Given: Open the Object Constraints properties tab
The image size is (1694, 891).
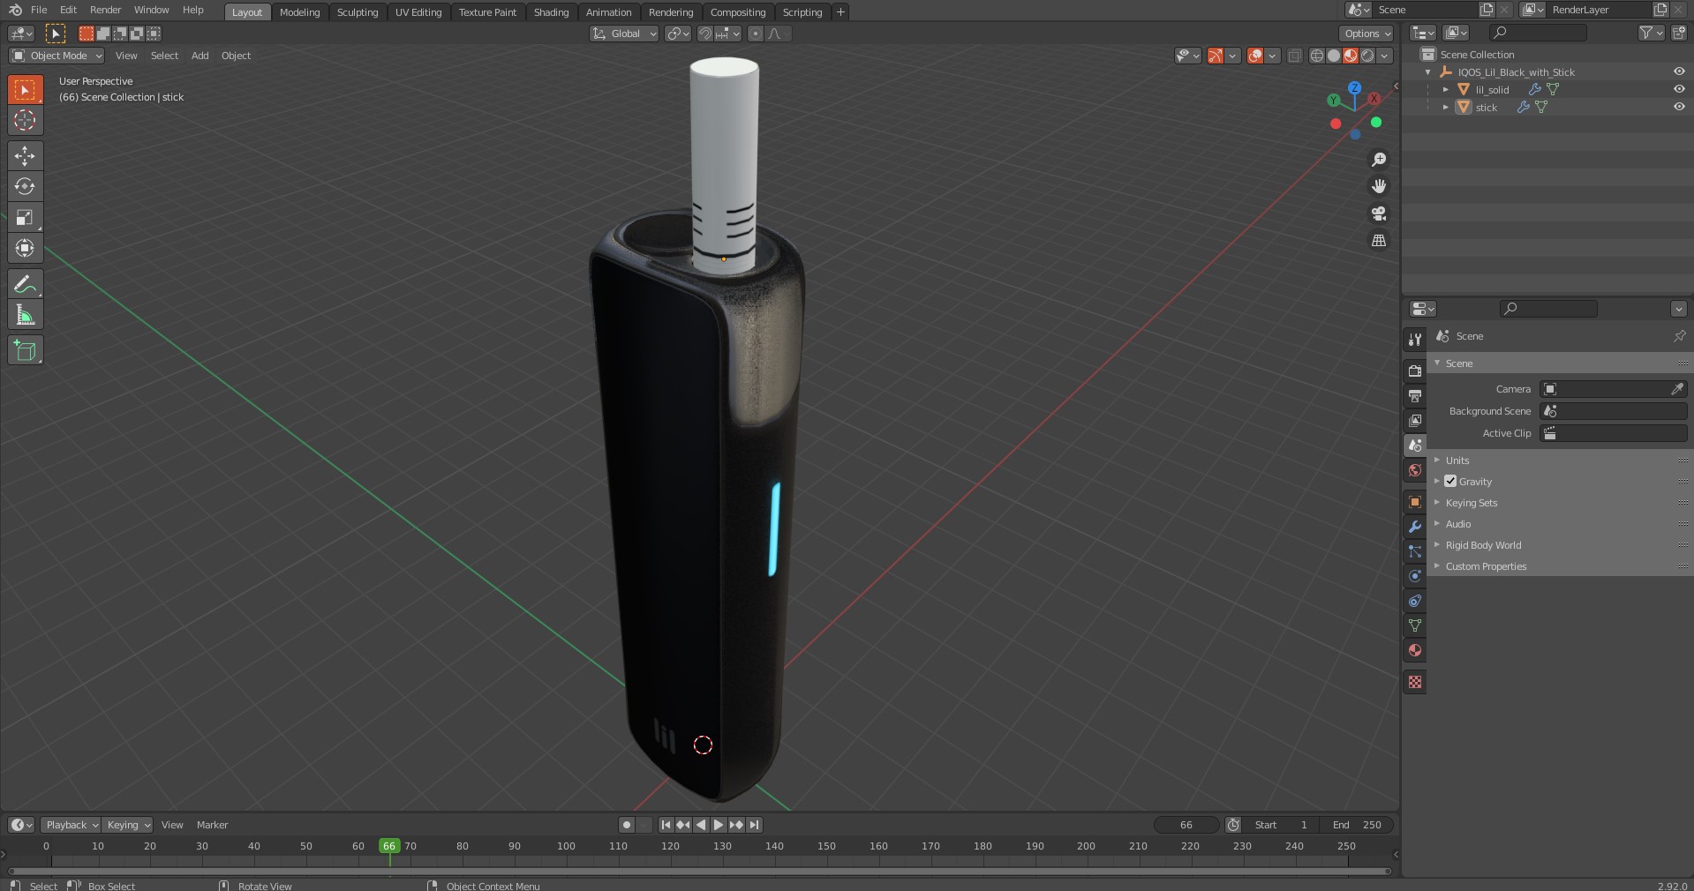Looking at the screenshot, I should click(x=1415, y=601).
